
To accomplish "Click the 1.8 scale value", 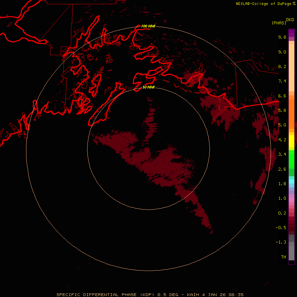I will click(x=282, y=184).
